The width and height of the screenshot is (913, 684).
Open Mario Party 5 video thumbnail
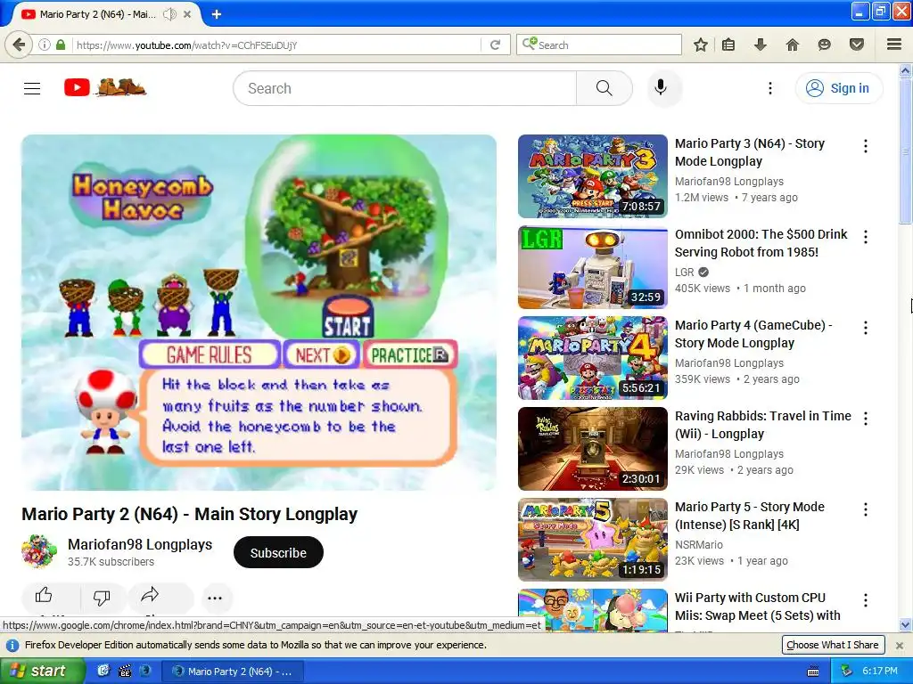(x=593, y=540)
